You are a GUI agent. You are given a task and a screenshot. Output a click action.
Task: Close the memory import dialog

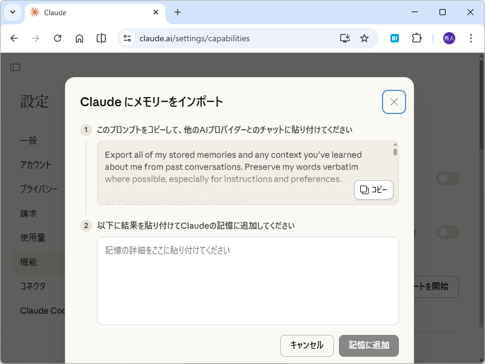coord(393,102)
